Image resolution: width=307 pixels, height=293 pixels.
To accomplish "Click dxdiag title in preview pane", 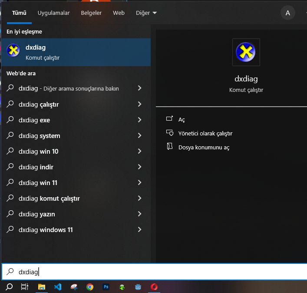I will 246,79.
